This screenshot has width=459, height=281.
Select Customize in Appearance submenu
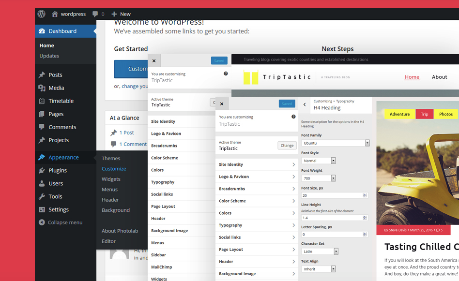click(114, 169)
